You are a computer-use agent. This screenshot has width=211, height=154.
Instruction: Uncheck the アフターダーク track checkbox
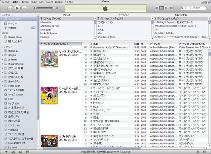(x=92, y=92)
